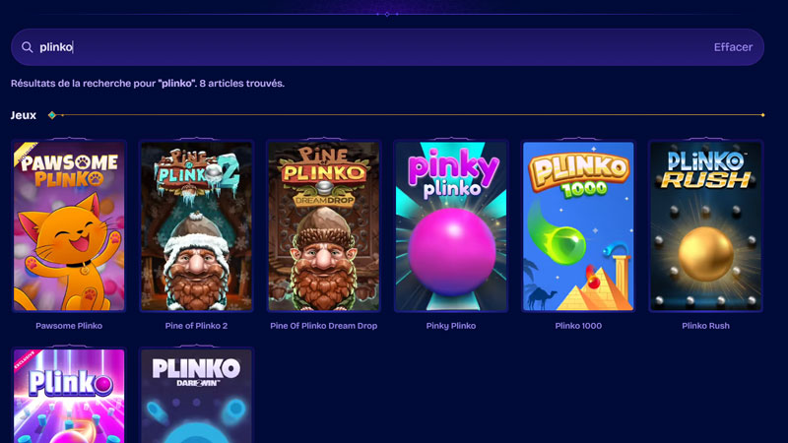788x443 pixels.
Task: Click "Pine Of Plinko Dream Drop" title text
Action: [x=324, y=326]
